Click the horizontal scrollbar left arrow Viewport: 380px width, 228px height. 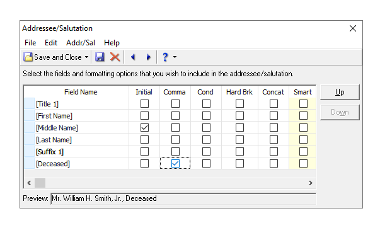(29, 183)
